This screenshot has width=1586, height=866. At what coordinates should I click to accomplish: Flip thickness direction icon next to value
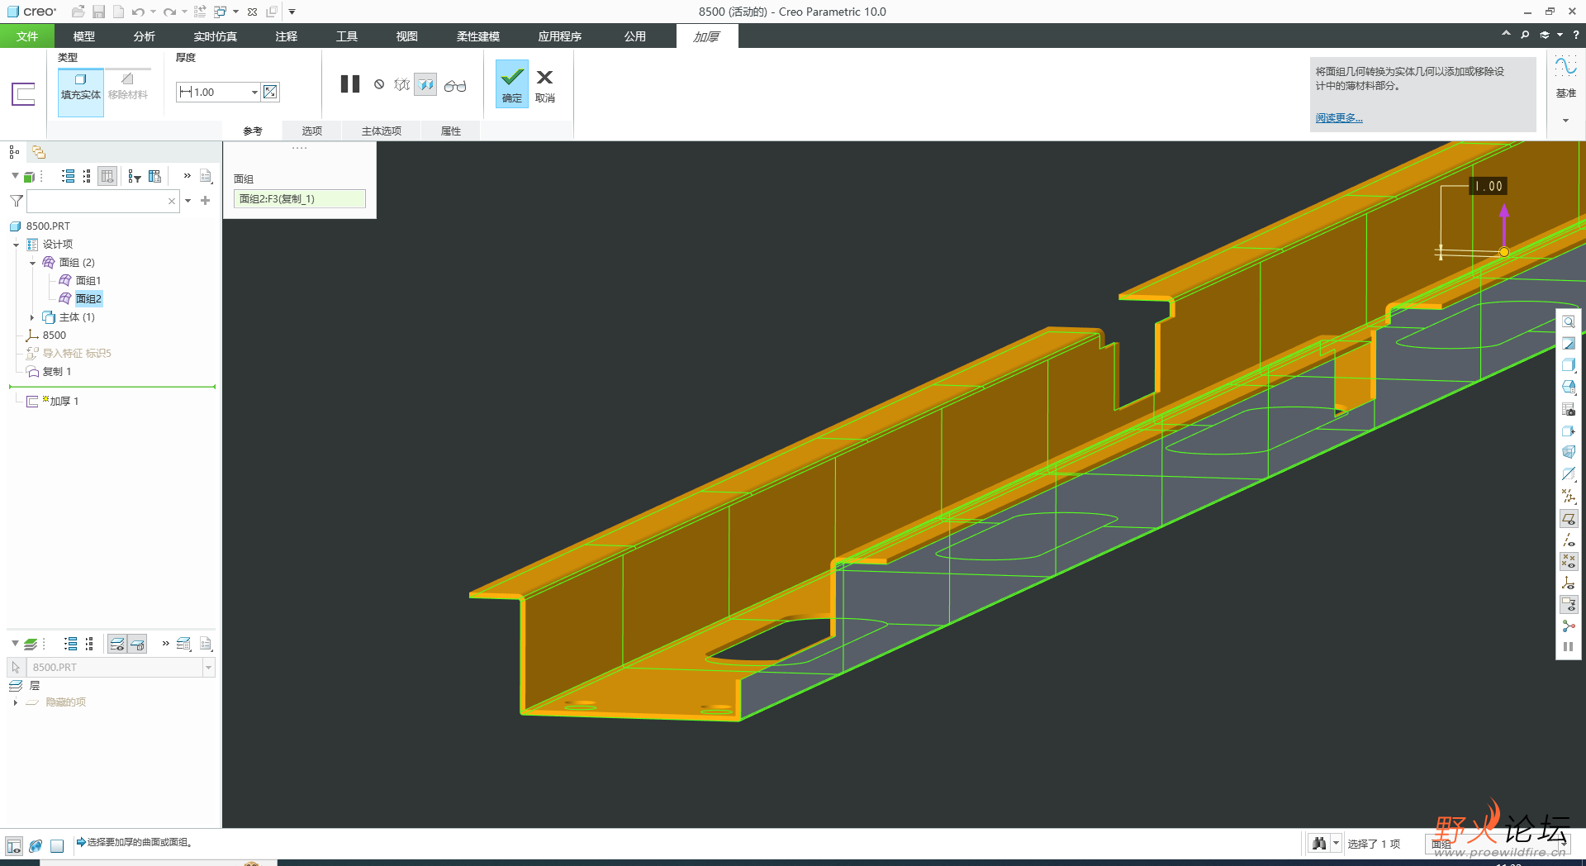click(x=270, y=93)
